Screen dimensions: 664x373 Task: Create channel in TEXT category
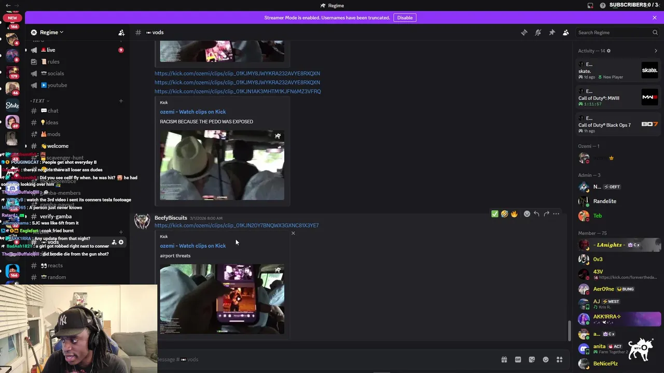point(121,101)
